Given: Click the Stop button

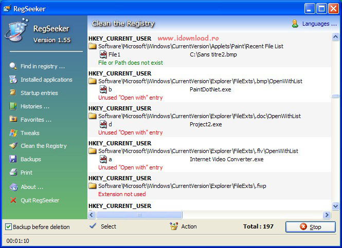Looking at the screenshot, I should click(311, 227).
